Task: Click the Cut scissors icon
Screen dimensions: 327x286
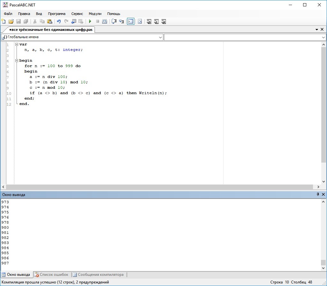Action: pyautogui.click(x=35, y=21)
